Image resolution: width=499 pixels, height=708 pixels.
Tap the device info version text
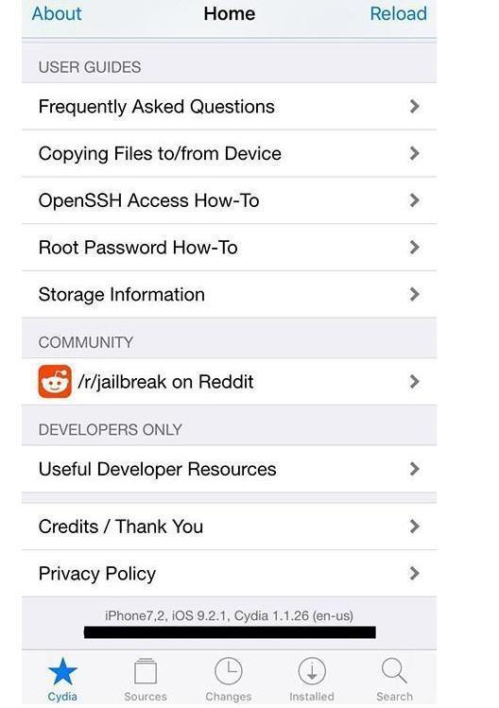click(x=229, y=615)
